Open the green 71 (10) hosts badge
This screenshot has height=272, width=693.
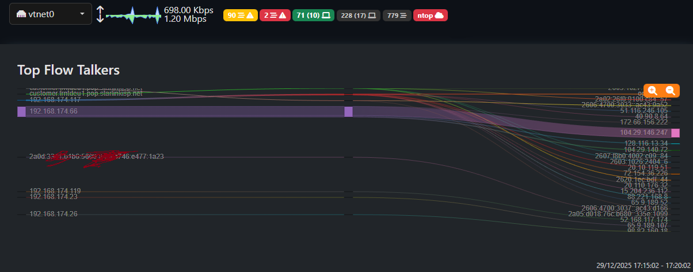pyautogui.click(x=314, y=15)
